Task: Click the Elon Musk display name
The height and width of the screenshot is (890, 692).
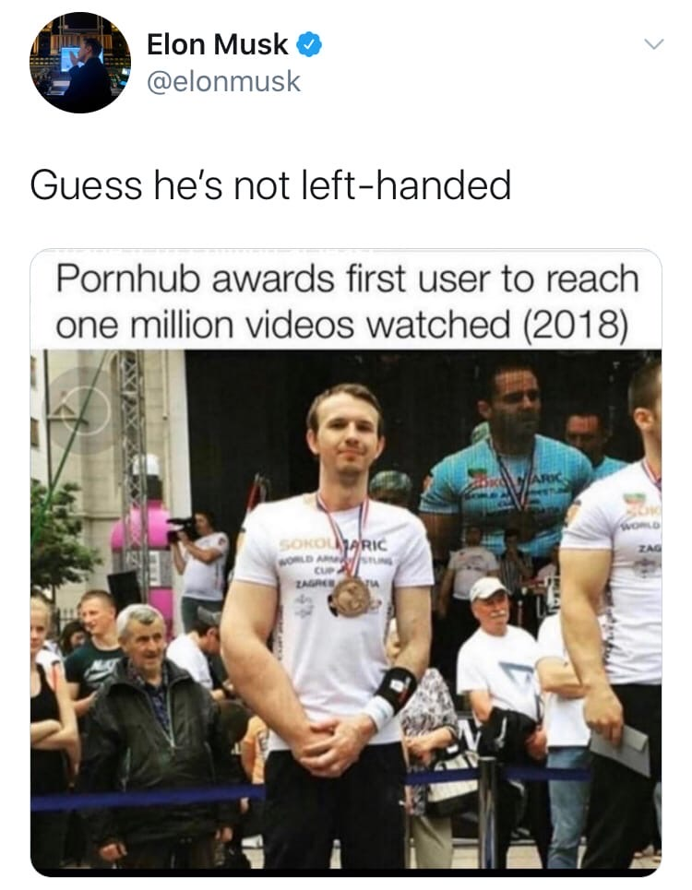Action: click(218, 44)
